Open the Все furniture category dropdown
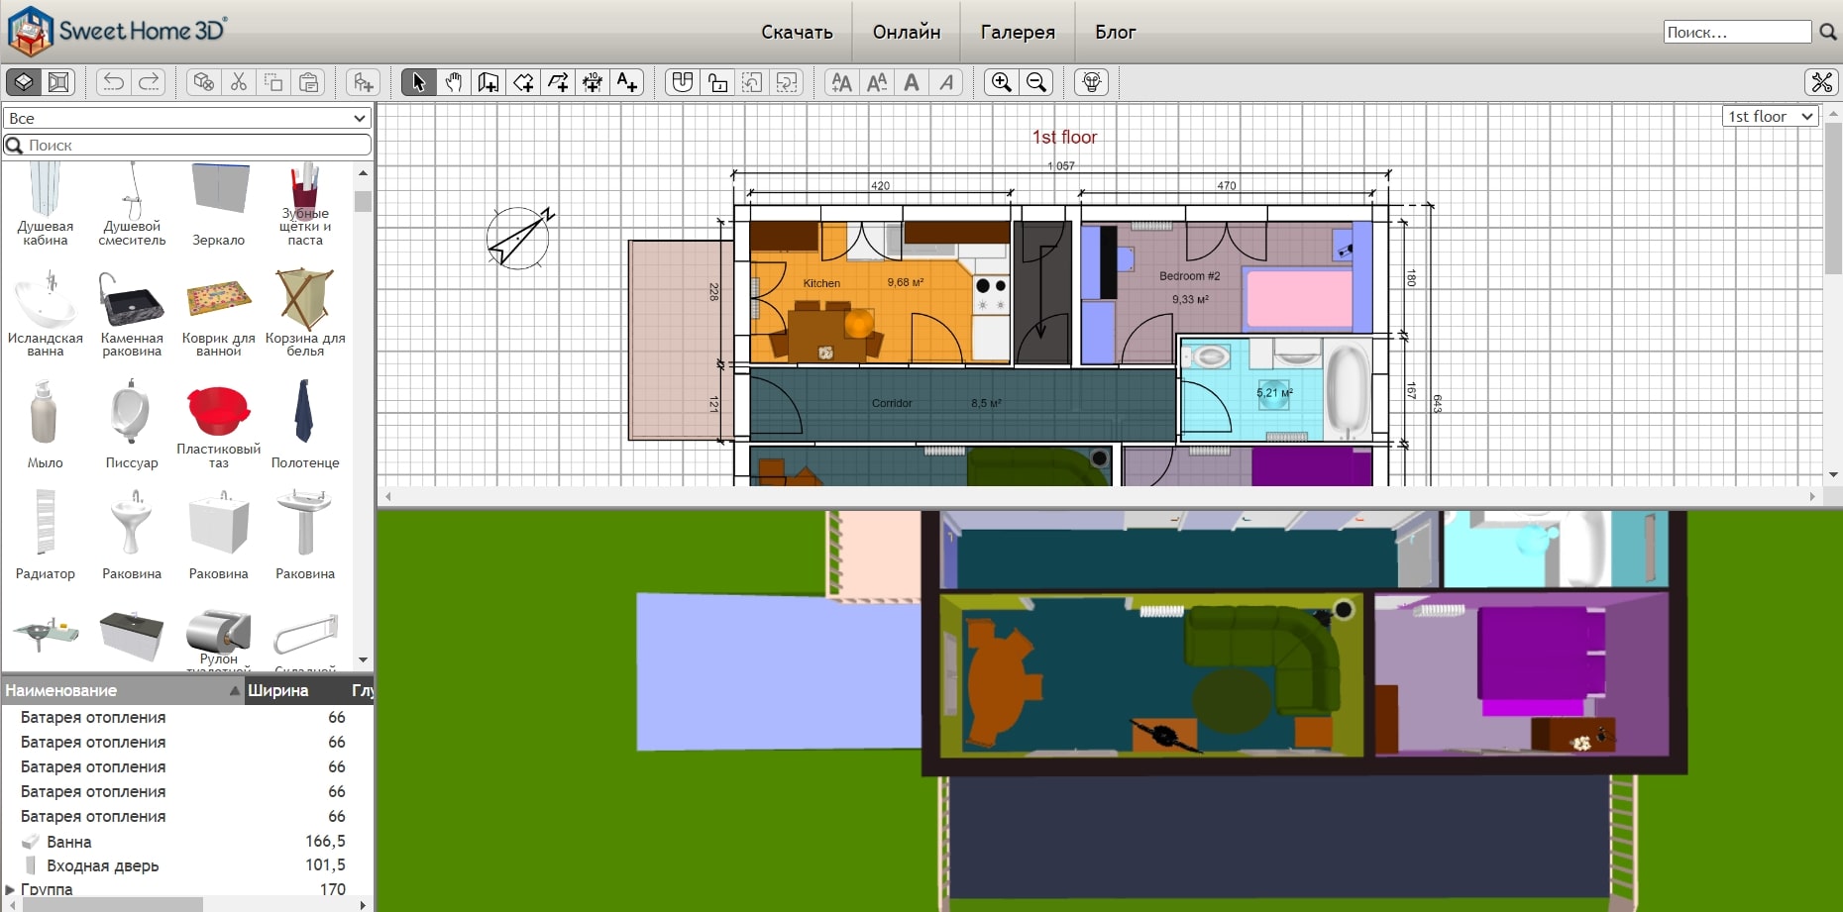 [x=187, y=118]
